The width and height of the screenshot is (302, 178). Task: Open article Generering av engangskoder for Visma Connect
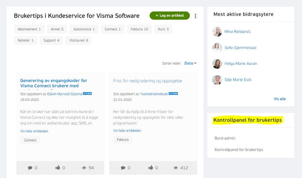coord(54,83)
